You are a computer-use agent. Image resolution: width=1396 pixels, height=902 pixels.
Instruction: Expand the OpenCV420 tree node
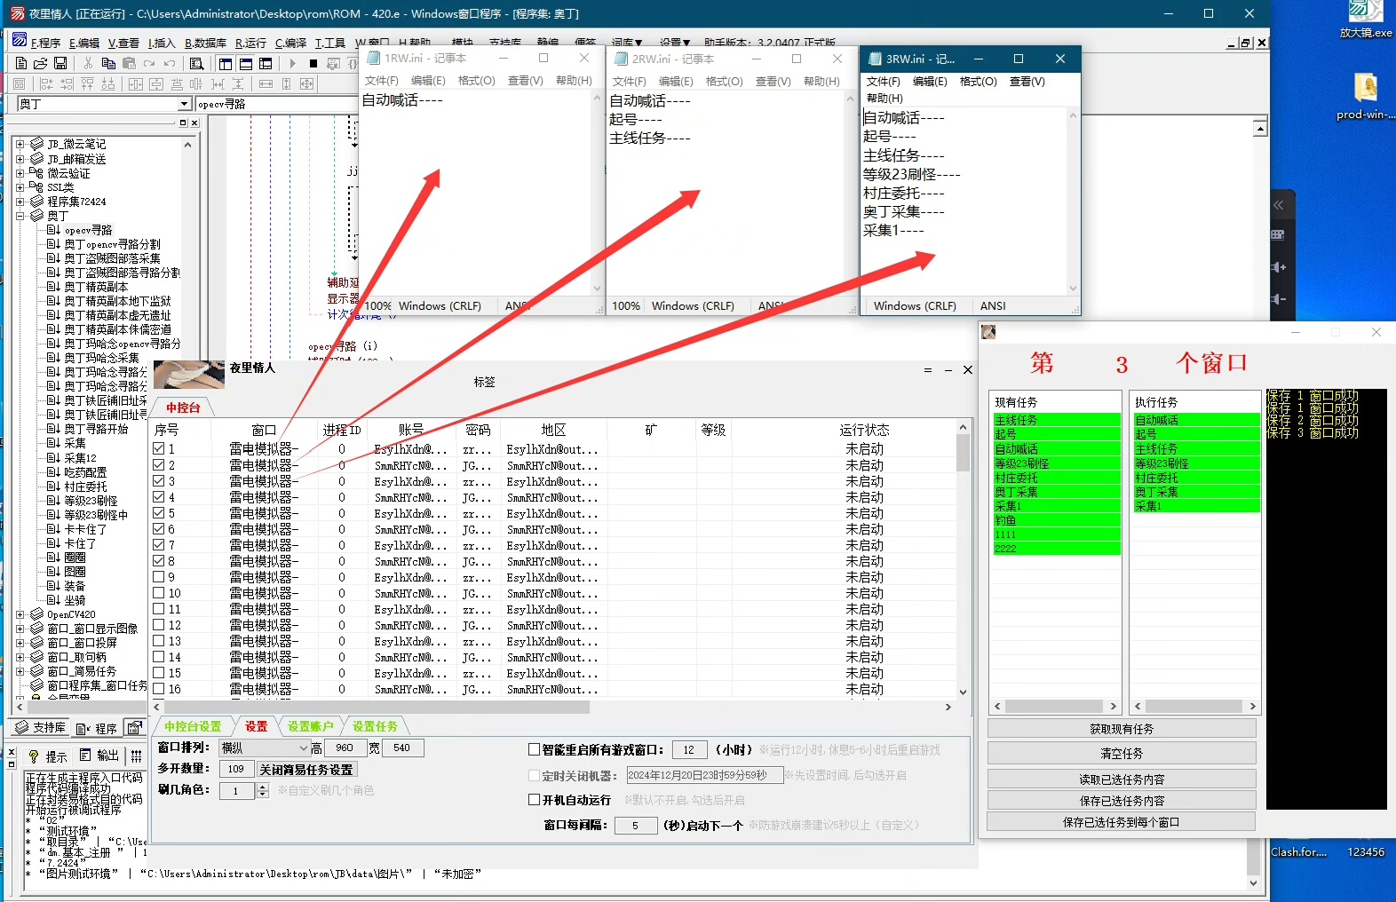[20, 614]
